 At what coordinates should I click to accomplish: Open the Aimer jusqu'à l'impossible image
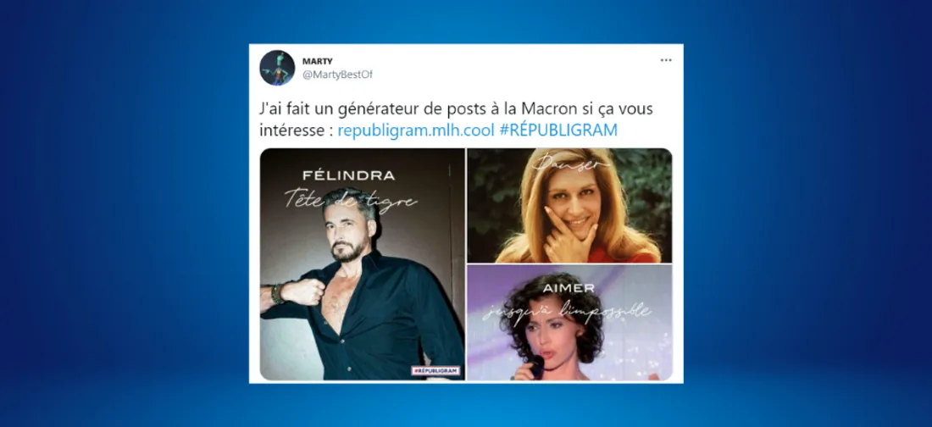569,323
